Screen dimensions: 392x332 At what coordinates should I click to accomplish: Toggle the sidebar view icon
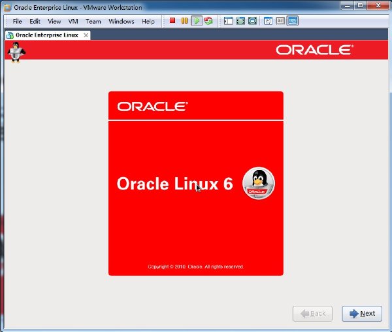(228, 21)
